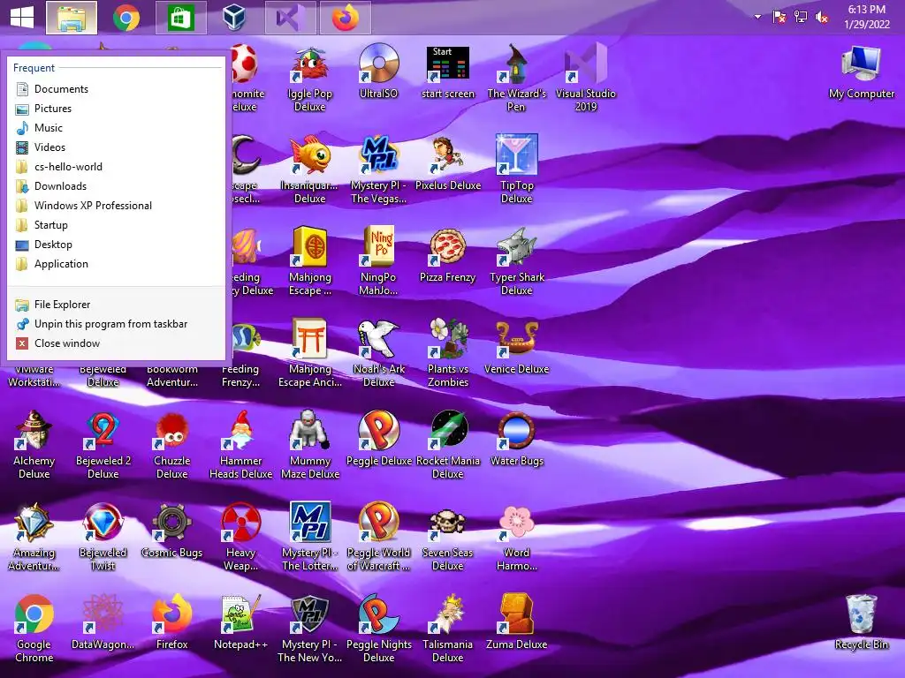Select the Iggle Pop Deluxe shortcut
Viewport: 905px width, 678px height.
click(310, 79)
